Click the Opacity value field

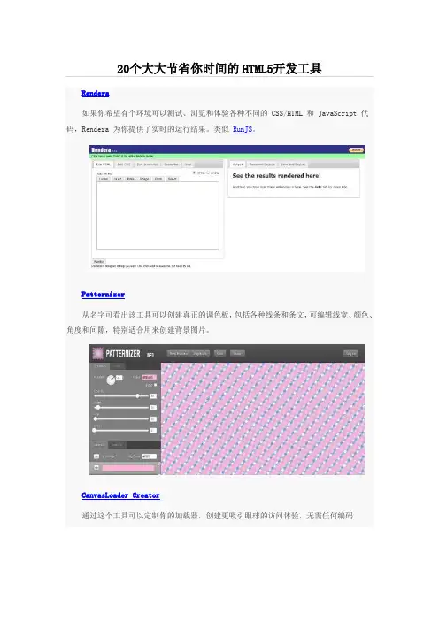pos(153,396)
